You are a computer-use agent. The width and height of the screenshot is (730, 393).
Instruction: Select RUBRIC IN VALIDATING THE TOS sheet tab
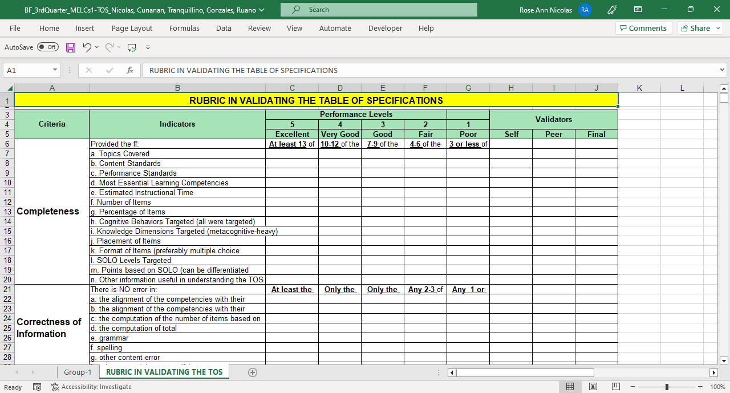[164, 372]
